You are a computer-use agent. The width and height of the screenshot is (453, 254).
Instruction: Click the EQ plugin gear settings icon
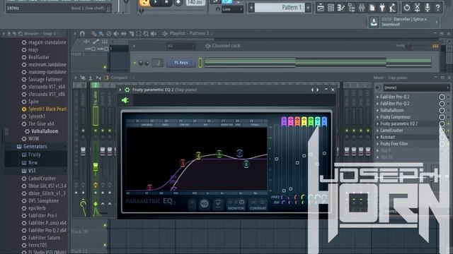[x=127, y=90]
